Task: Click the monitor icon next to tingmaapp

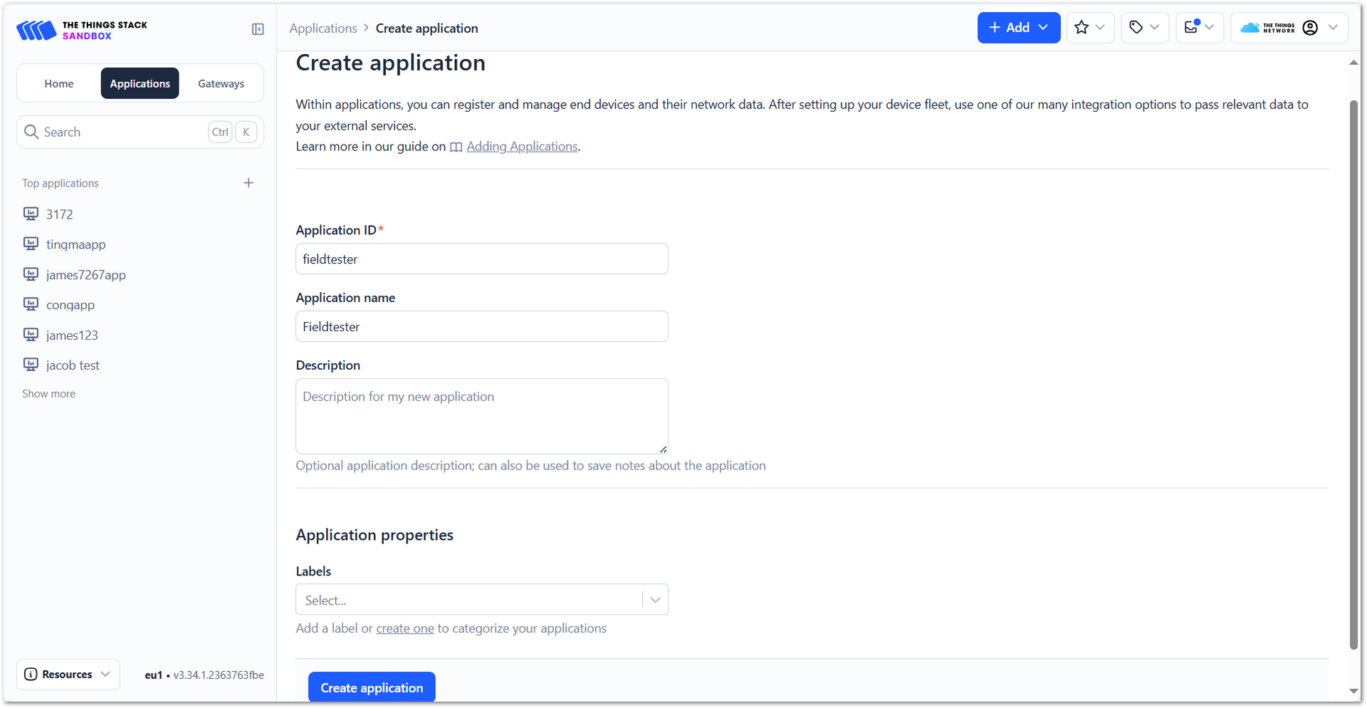Action: tap(31, 244)
